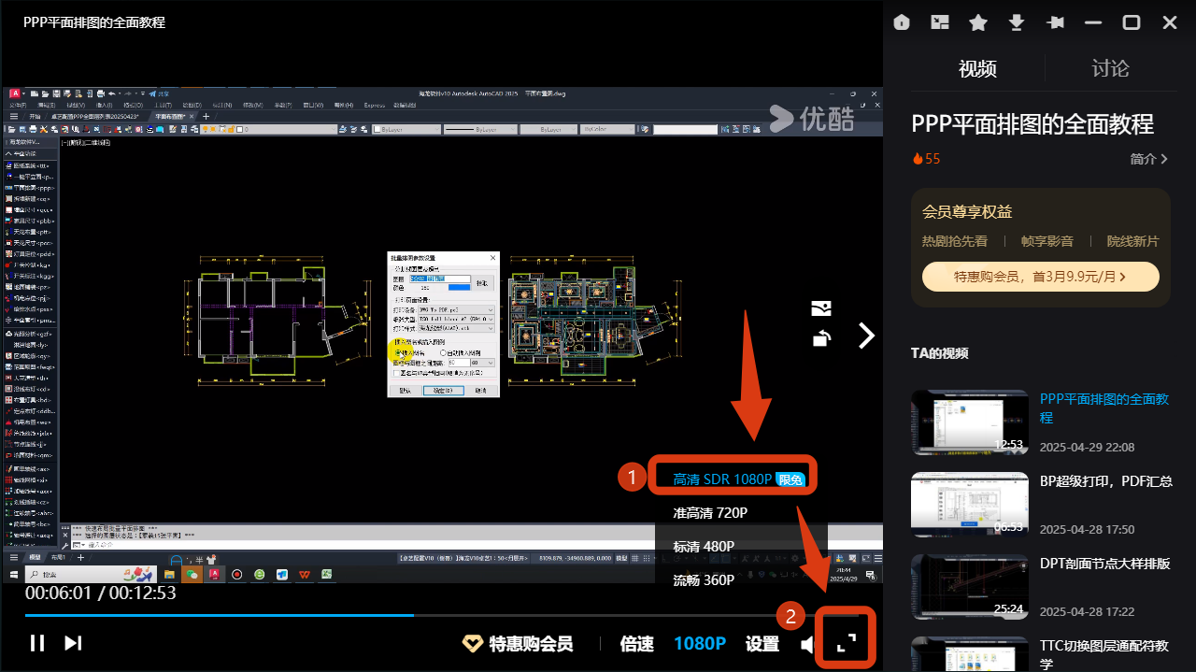
Task: Click the 院线新片 benefit text
Action: pyautogui.click(x=1132, y=241)
